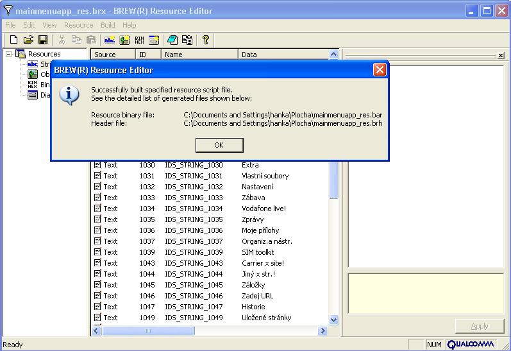511x351 pixels.
Task: Sort list by ID column header
Action: [148, 55]
